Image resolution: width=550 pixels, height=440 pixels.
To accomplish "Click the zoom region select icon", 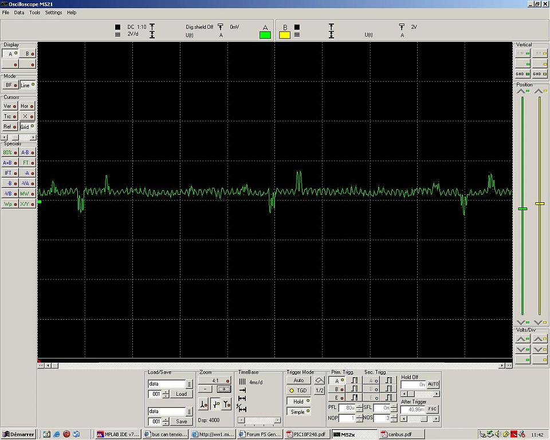I will pyautogui.click(x=224, y=389).
